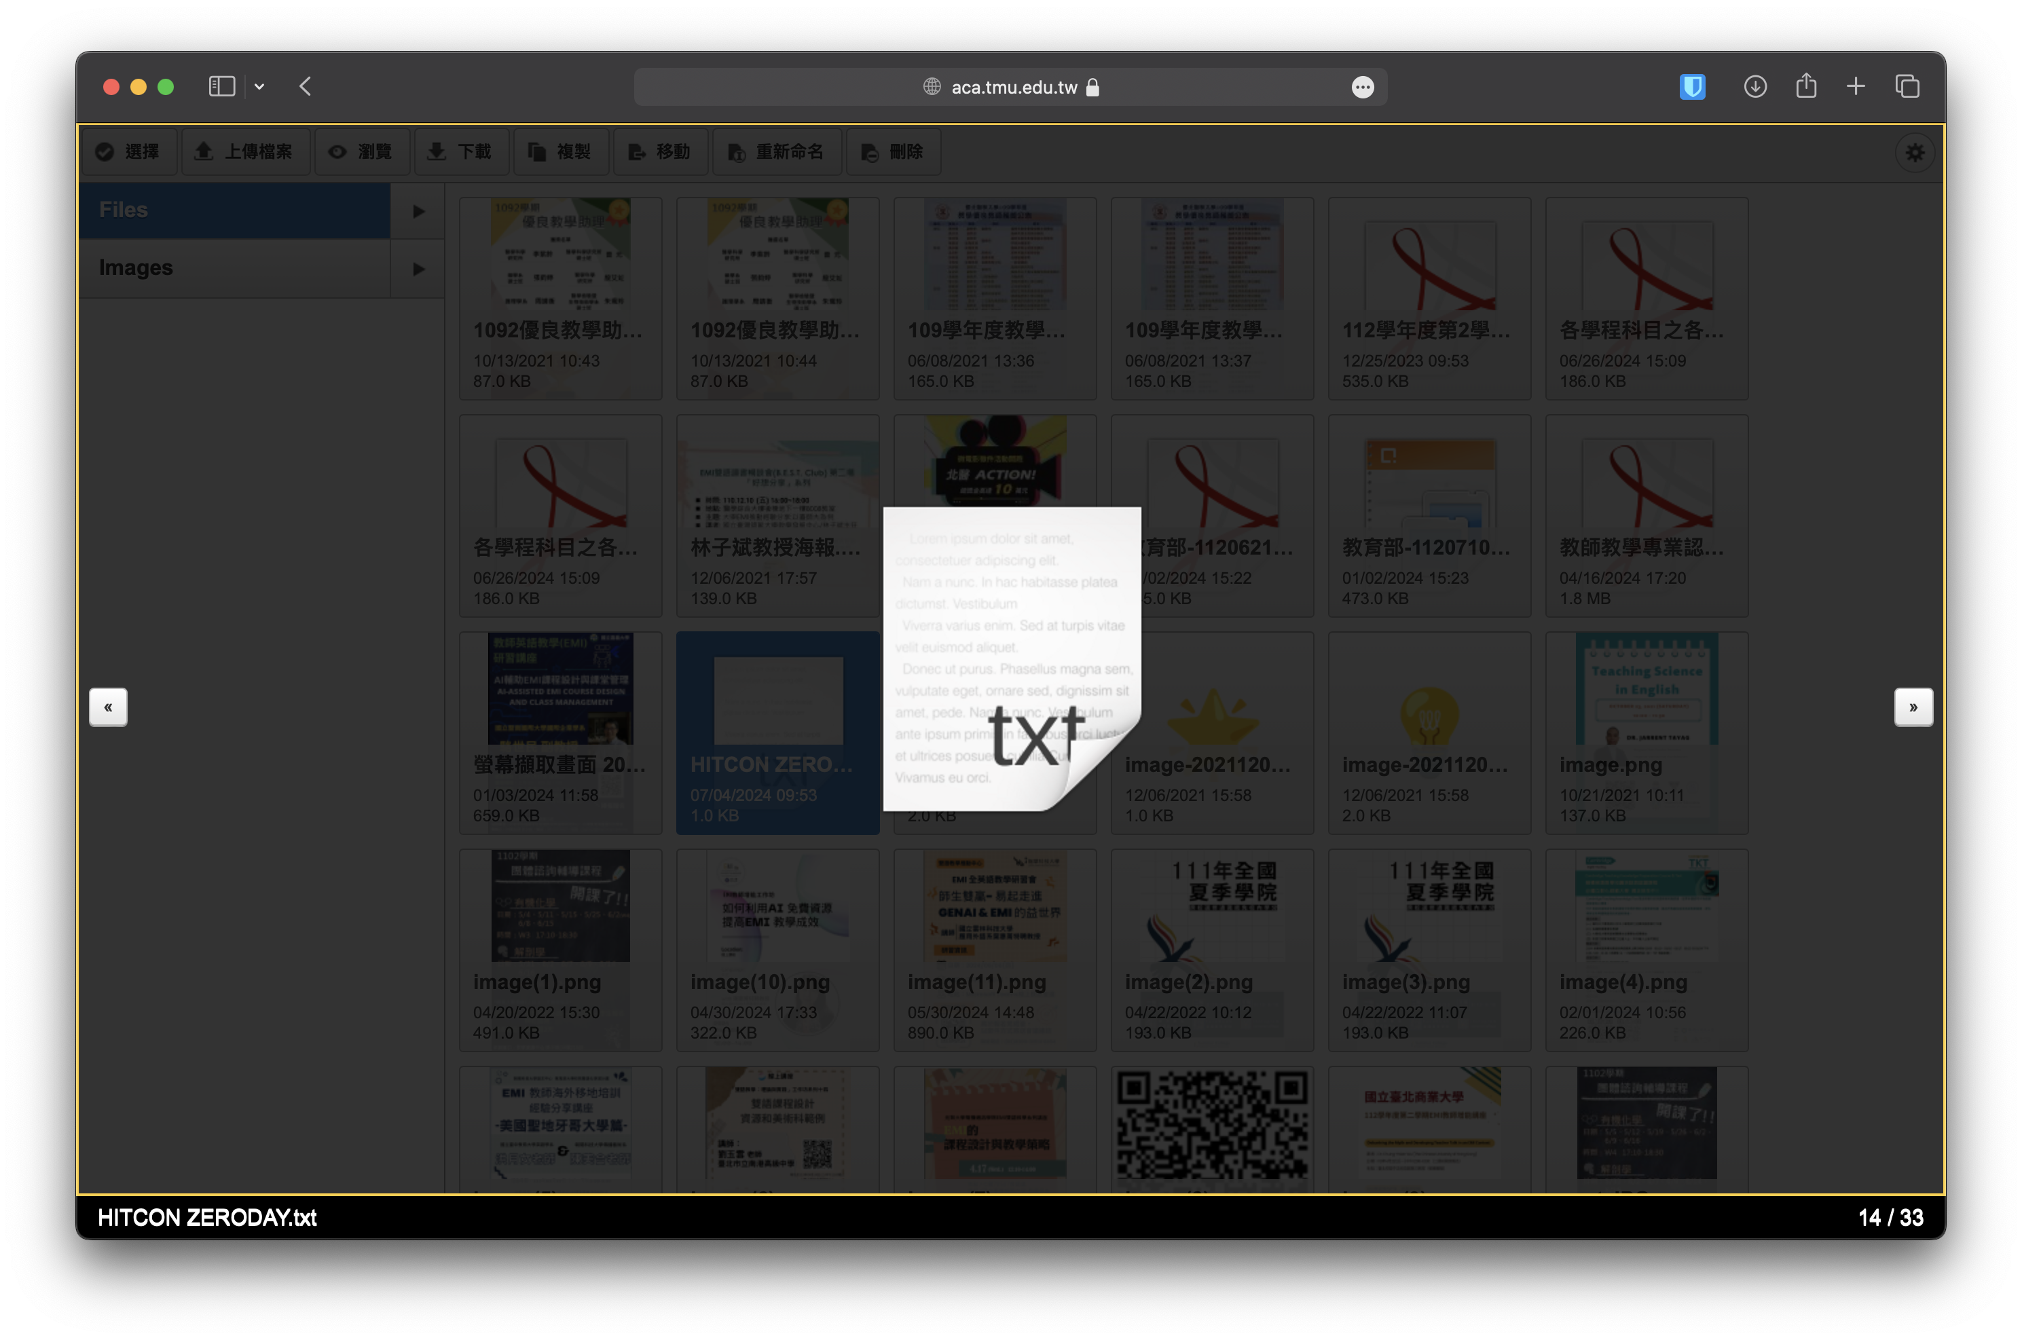Expand the Images folder arrow

pos(418,269)
